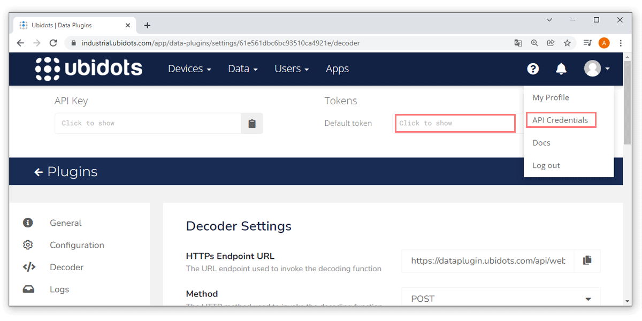Viewport: 642px width, 321px height.
Task: Bookmark this page with the star
Action: [x=567, y=43]
